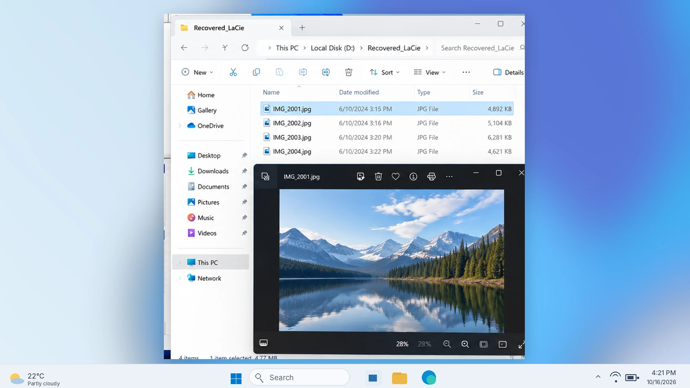
Task: Open the Sort dropdown menu
Action: point(385,72)
